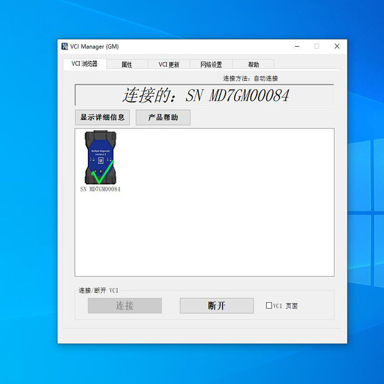Image resolution: width=384 pixels, height=384 pixels.
Task: Click the 产品帮助 button
Action: 163,117
